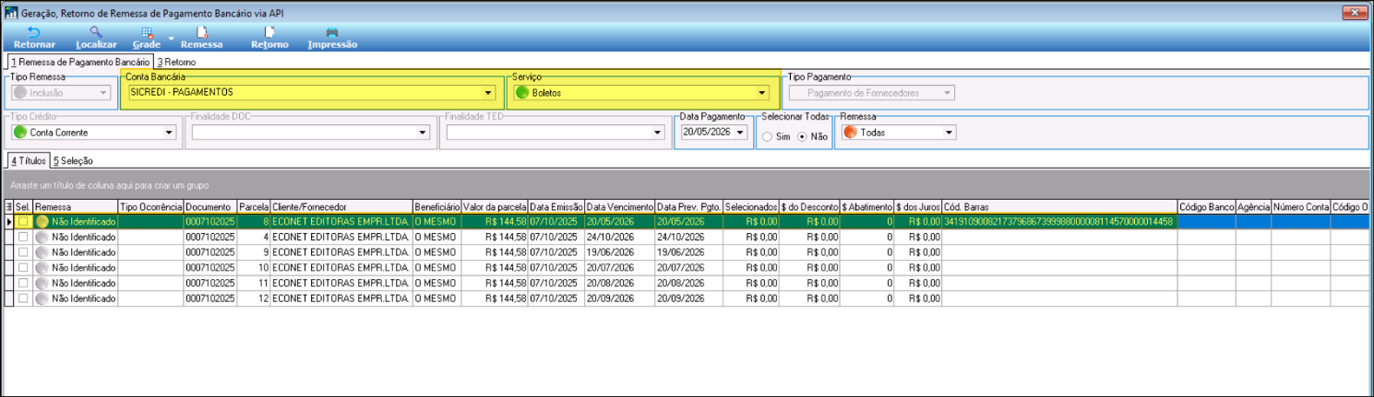Open the 4 Títulos tab
The image size is (1374, 397).
28,160
